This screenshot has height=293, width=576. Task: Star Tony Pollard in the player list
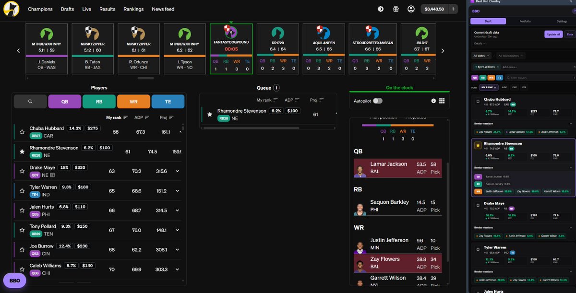[22, 230]
